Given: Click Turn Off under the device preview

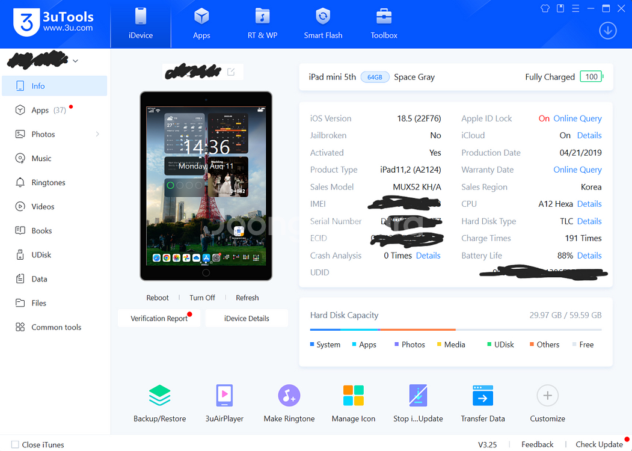Looking at the screenshot, I should (202, 298).
